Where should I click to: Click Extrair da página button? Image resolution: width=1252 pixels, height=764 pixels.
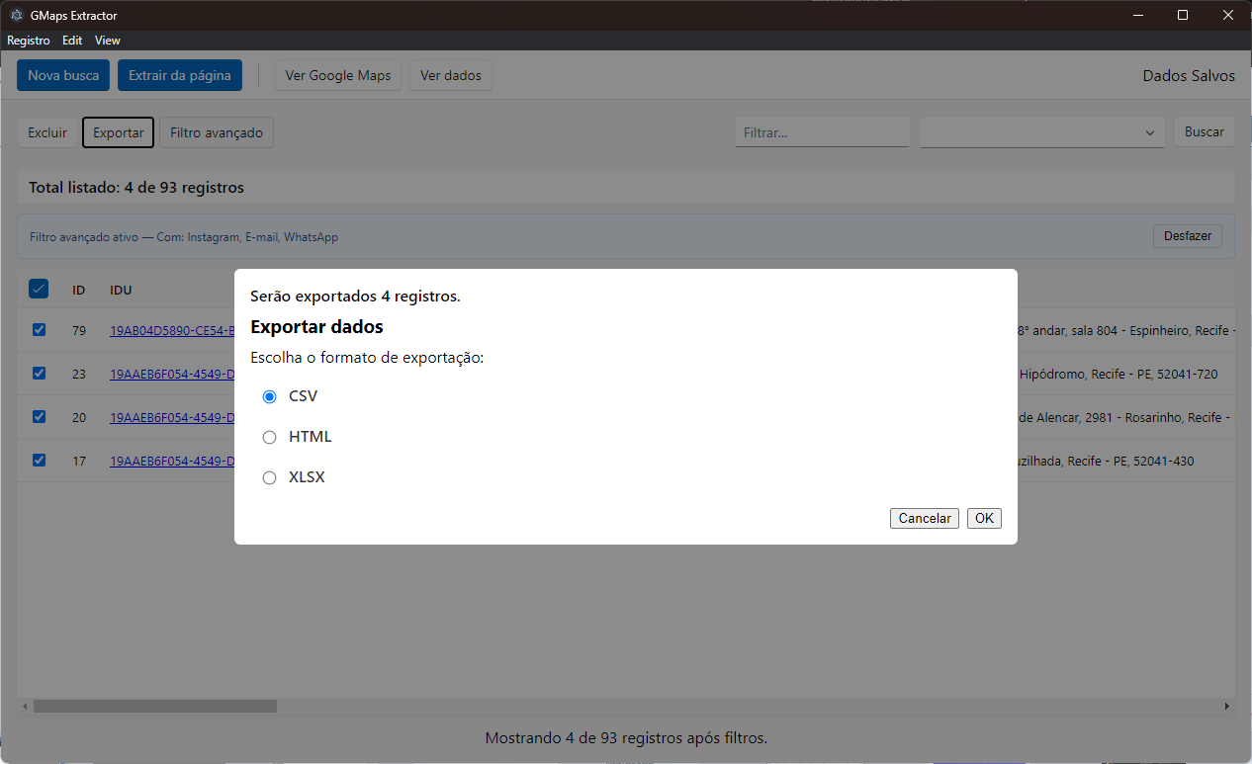pos(179,75)
